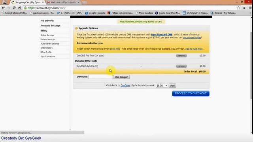Screen dimensions: 253x142
Task: Open C_TAW12_731 SAP bookmark
Action: point(70,13)
